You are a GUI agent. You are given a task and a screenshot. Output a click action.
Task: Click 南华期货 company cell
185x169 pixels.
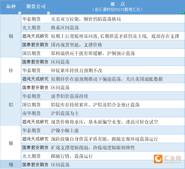[x=36, y=113]
